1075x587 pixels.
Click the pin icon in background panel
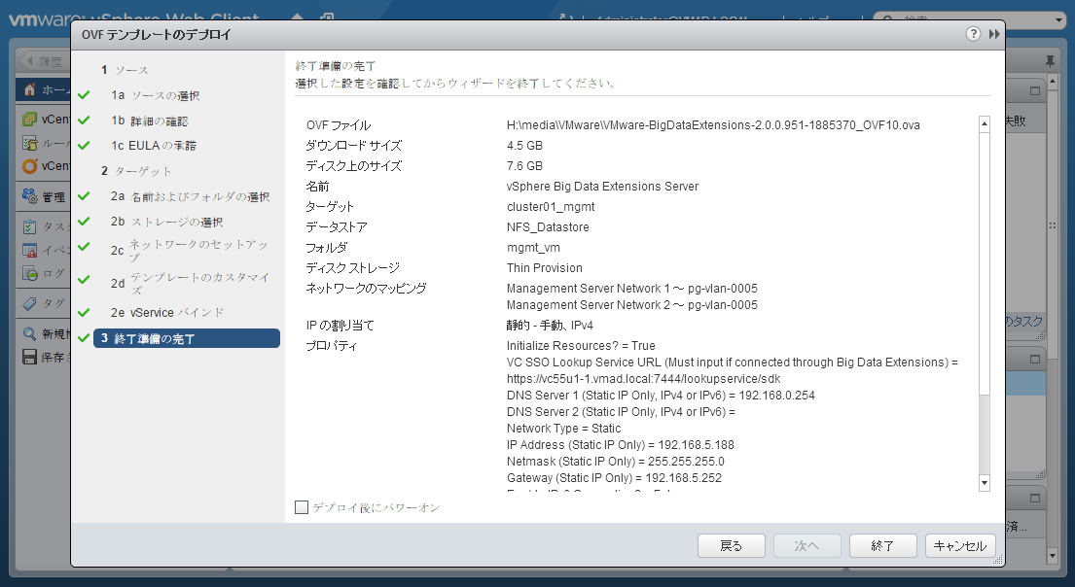point(1050,61)
